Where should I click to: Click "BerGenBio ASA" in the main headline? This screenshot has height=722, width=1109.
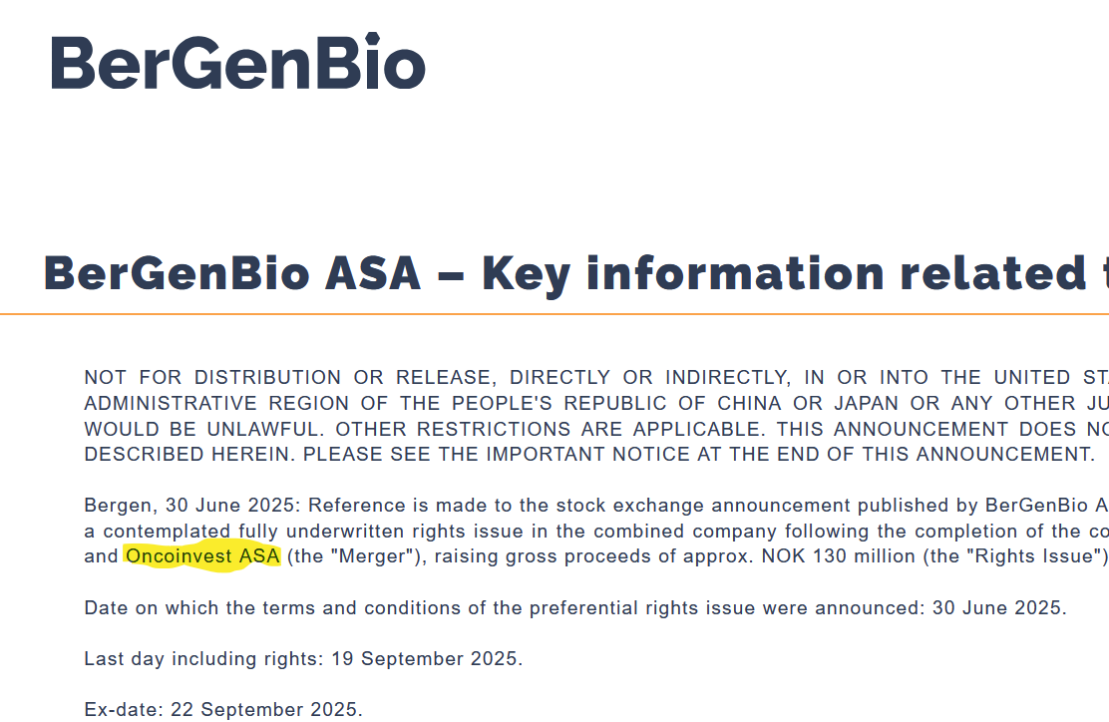[x=232, y=273]
